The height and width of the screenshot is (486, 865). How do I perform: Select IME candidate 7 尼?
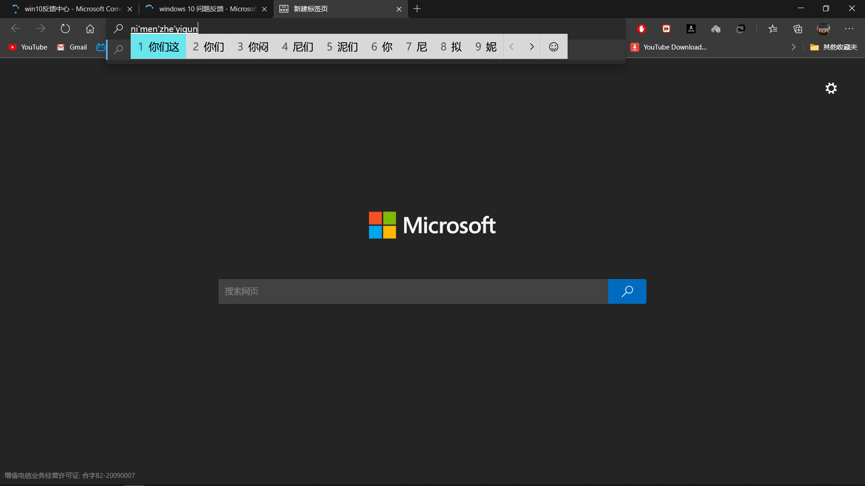coord(416,47)
